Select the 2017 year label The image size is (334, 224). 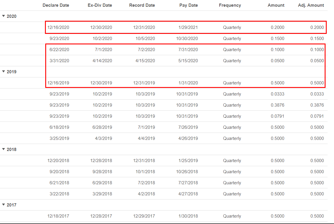(x=11, y=205)
